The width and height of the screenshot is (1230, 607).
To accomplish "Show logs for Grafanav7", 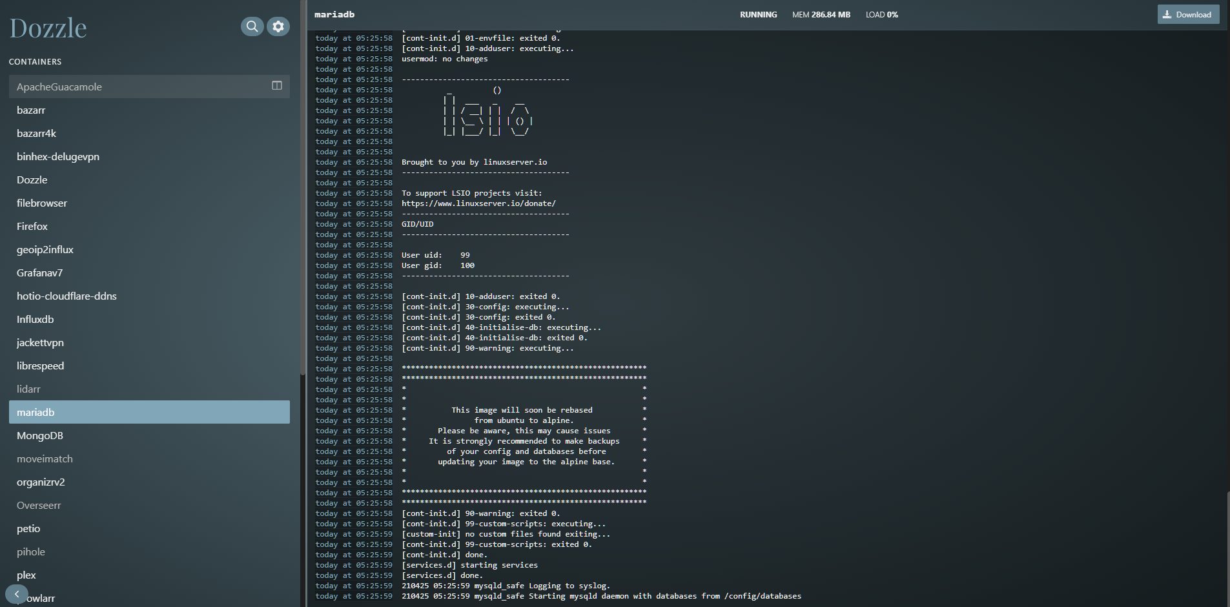I will (39, 273).
